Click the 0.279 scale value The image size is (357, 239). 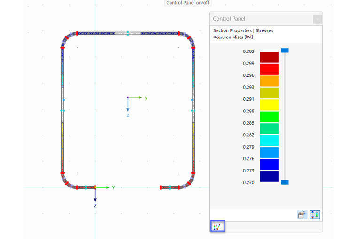point(248,147)
